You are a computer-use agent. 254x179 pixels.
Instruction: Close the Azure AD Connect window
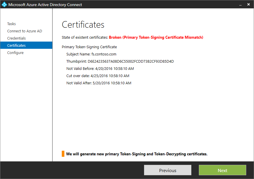[249, 4]
